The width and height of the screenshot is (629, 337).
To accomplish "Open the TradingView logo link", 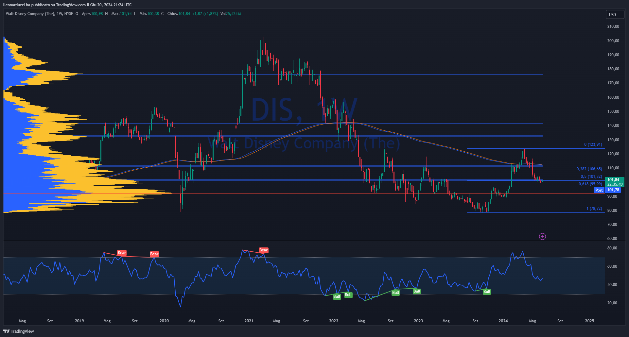I will tap(19, 331).
